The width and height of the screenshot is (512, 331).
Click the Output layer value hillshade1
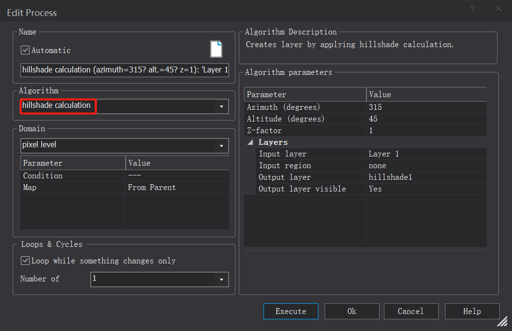(x=426, y=177)
